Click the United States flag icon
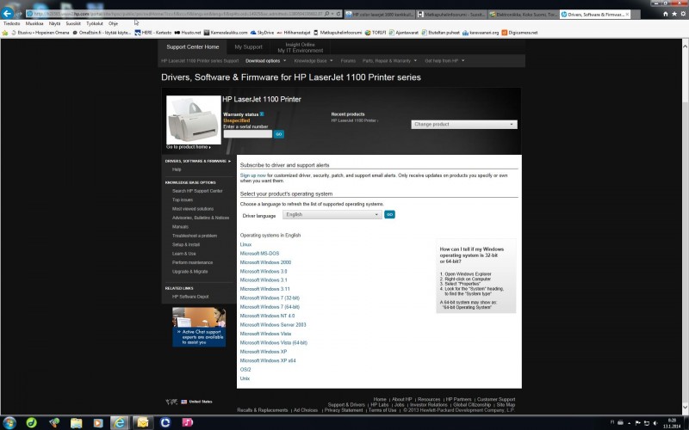689x430 pixels. [x=183, y=402]
